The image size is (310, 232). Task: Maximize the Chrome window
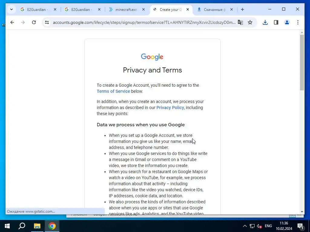coord(283,9)
